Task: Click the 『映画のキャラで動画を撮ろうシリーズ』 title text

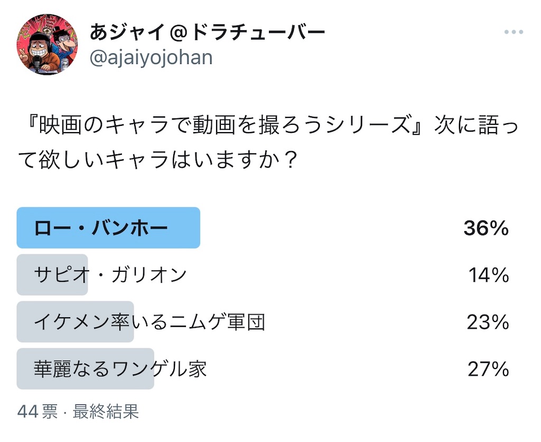Action: pos(225,125)
